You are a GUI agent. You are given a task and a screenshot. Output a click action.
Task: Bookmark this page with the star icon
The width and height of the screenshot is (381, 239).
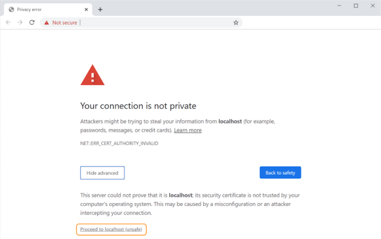(x=236, y=23)
